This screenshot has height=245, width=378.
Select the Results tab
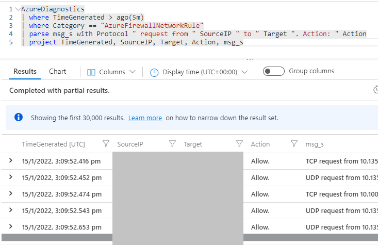(25, 72)
